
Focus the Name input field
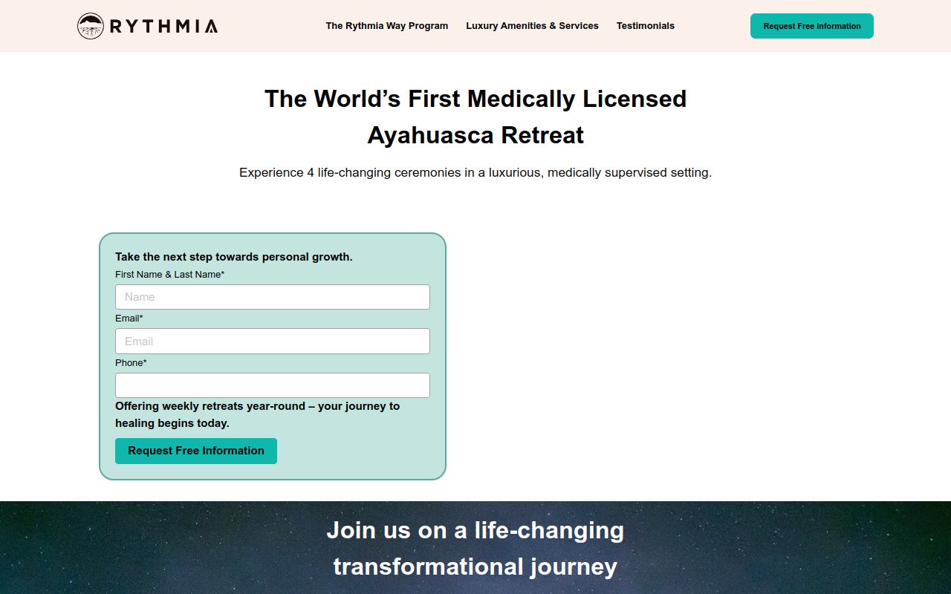[x=273, y=297]
